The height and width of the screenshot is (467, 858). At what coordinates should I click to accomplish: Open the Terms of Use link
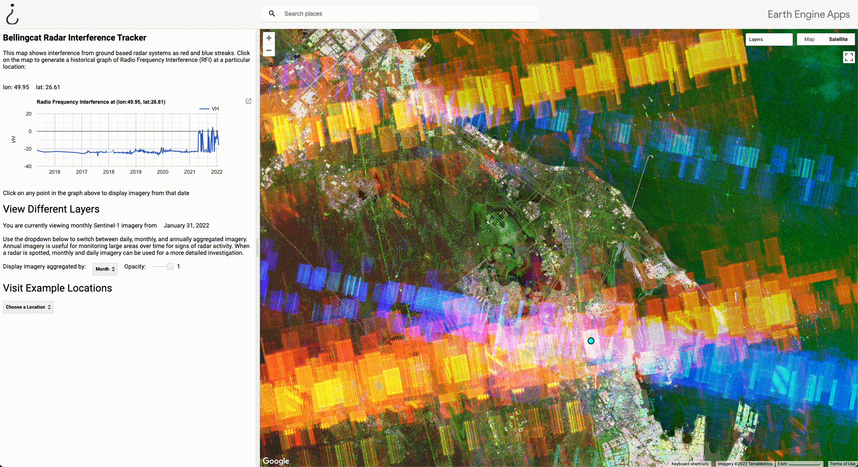[842, 464]
